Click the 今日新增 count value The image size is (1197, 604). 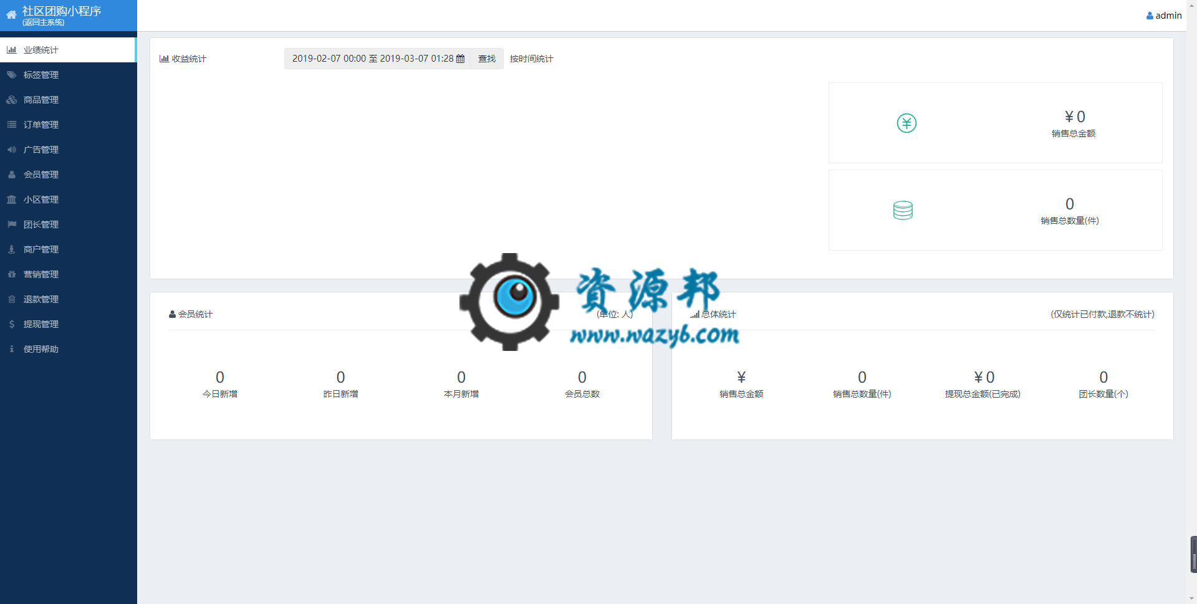point(220,377)
